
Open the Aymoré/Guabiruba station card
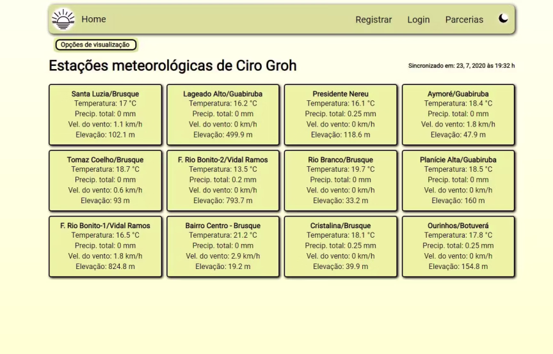pyautogui.click(x=458, y=114)
